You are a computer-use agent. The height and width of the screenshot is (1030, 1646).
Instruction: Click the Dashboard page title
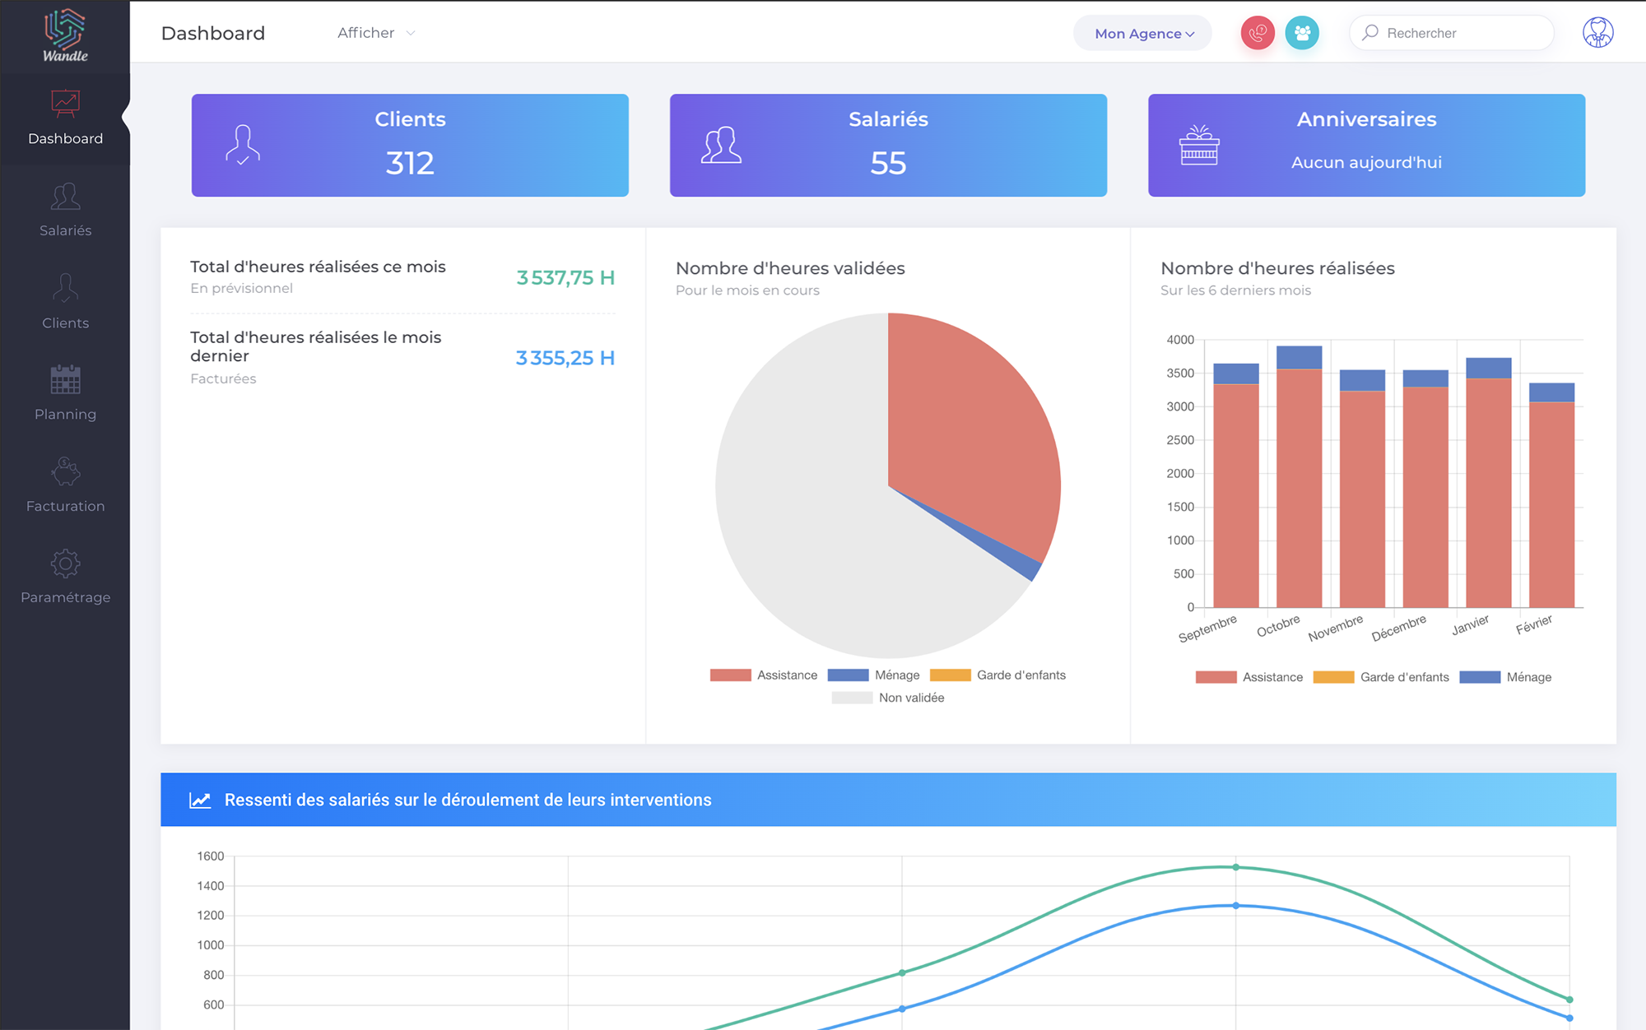[x=213, y=33]
